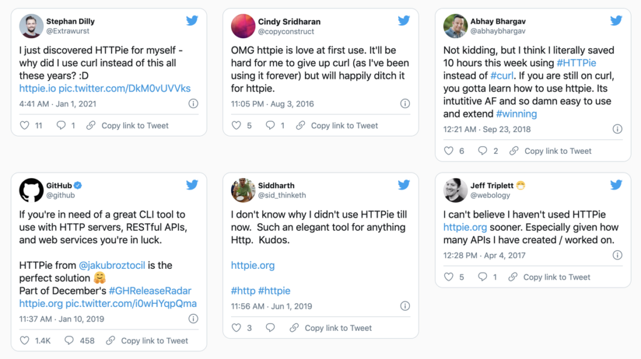Open info icon on Cindy Sridharan's tweet
Screen dimensions: 641x359
coord(405,104)
